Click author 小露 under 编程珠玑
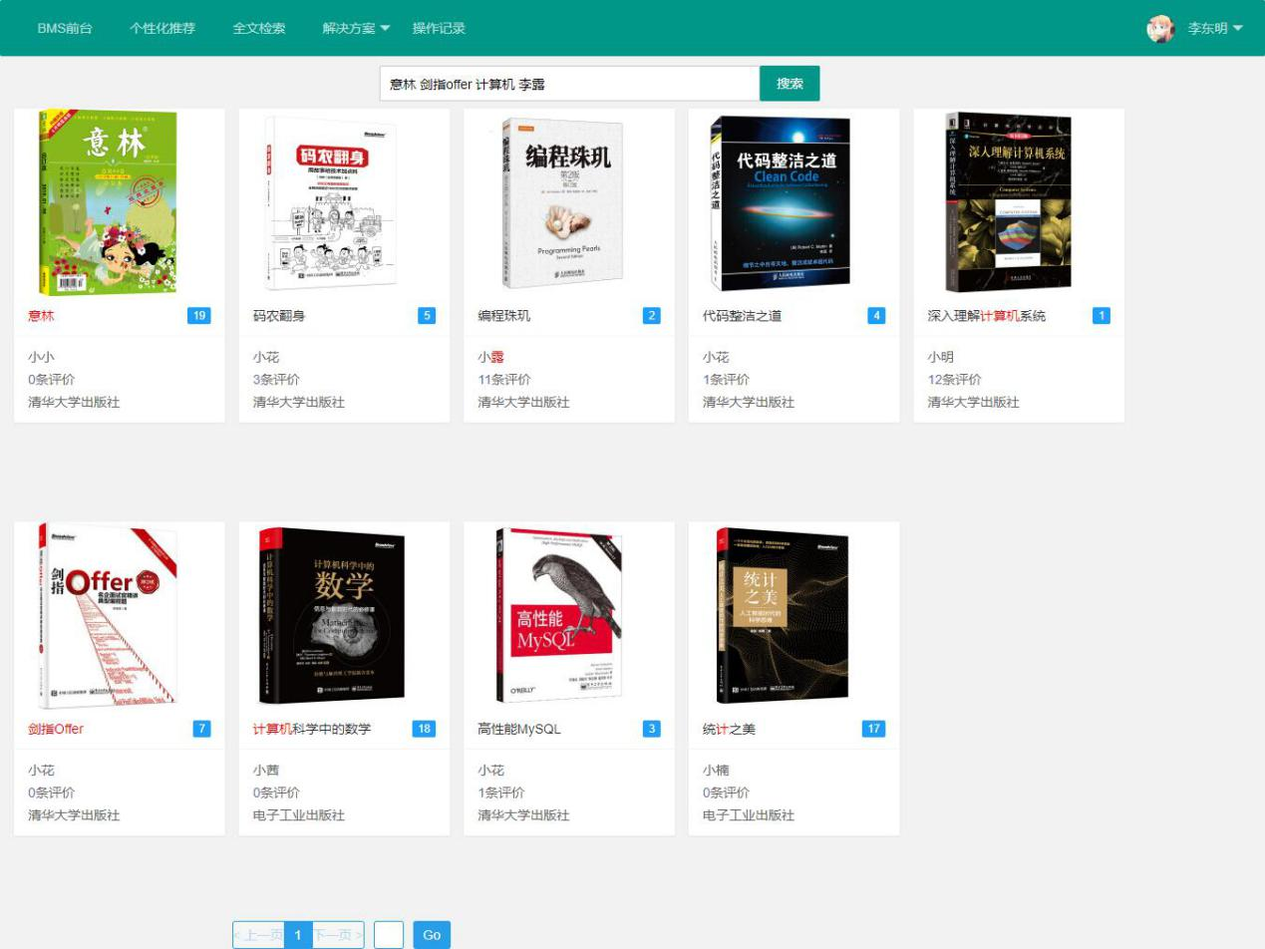The width and height of the screenshot is (1265, 949). pyautogui.click(x=490, y=357)
